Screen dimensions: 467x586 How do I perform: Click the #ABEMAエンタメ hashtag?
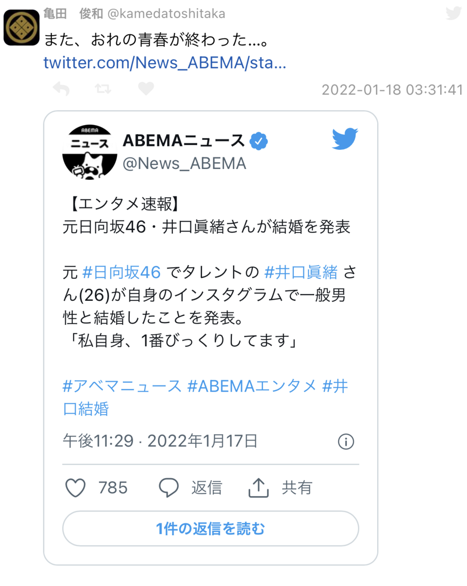coord(252,386)
